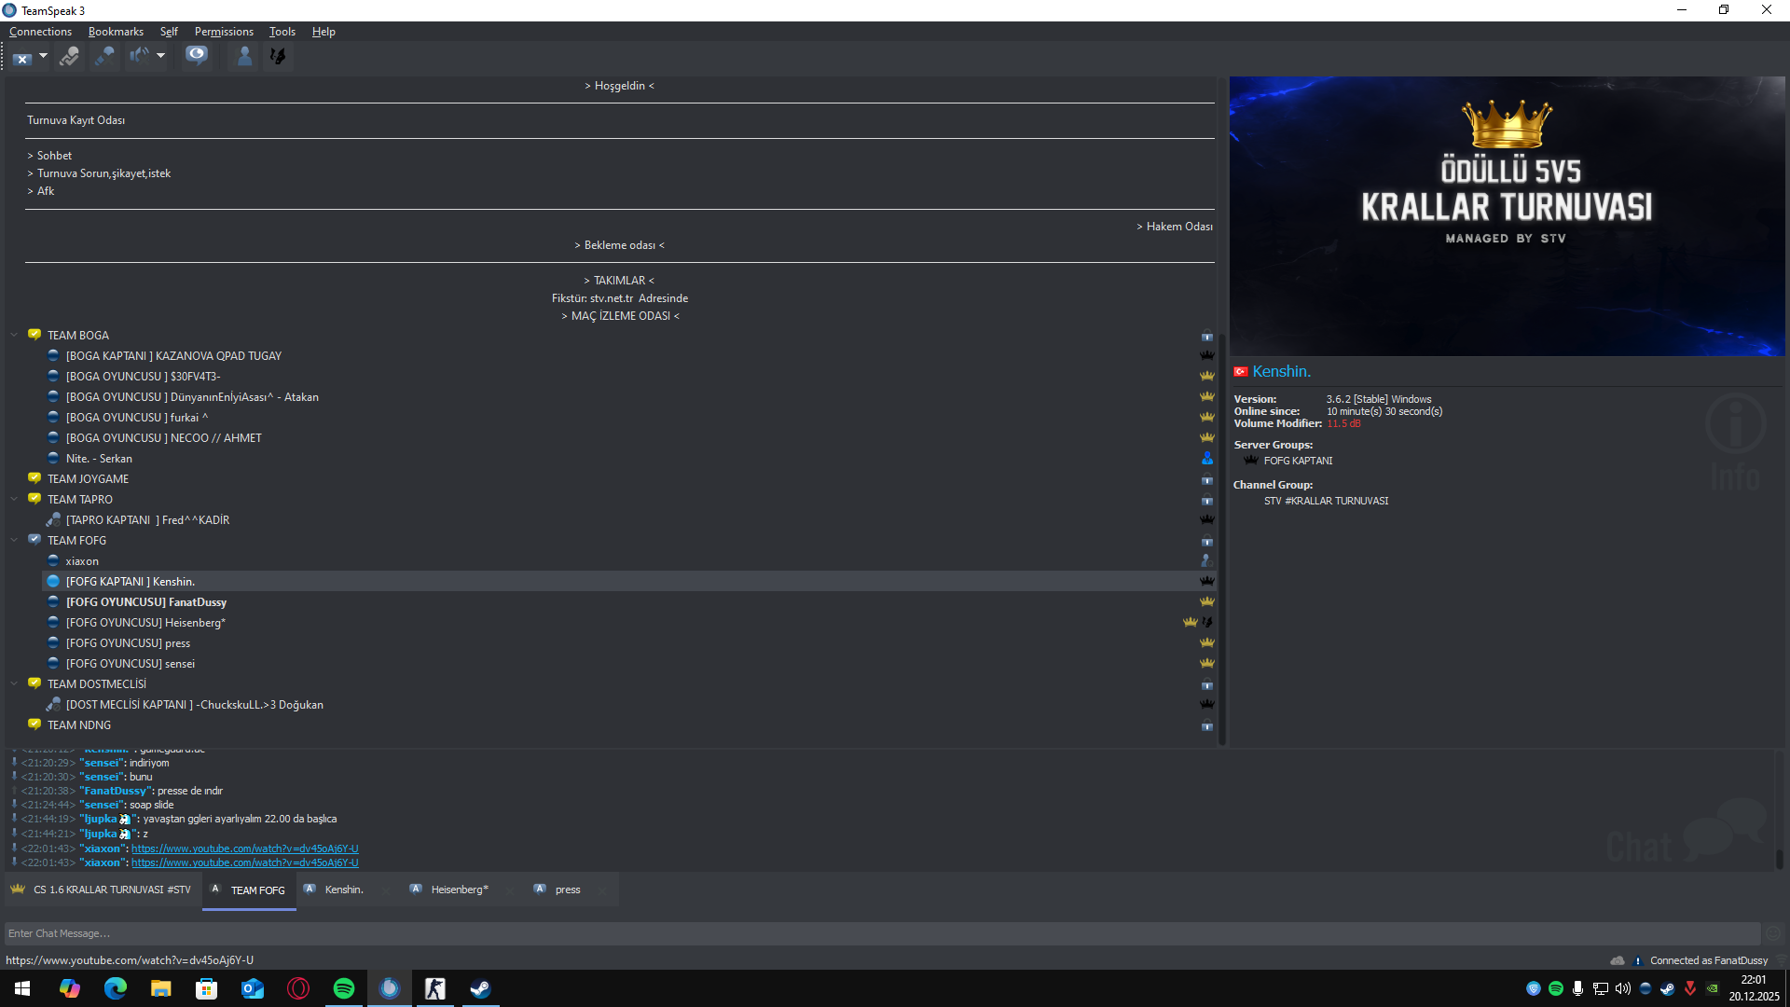Open the Help menu

(x=324, y=32)
